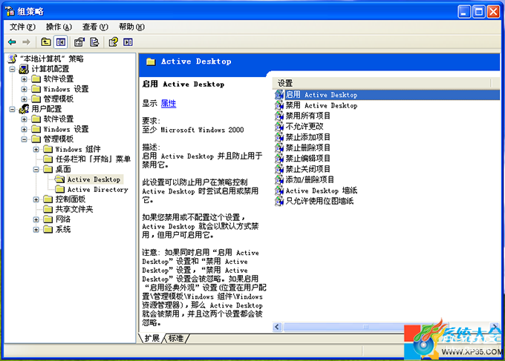
Task: Click the 禁用 Active Desktop setting icon
Action: click(279, 105)
